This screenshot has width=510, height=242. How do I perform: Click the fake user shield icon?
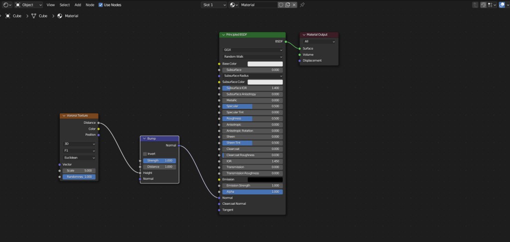point(281,4)
